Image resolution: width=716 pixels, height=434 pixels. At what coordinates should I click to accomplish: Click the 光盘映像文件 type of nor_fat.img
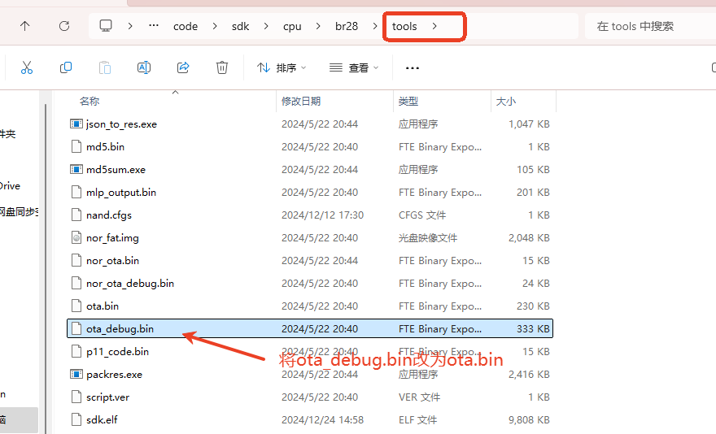coord(428,238)
